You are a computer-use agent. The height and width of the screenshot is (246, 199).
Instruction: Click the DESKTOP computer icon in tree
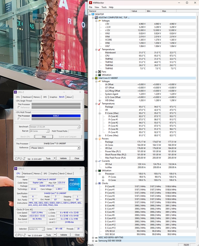point(93,14)
